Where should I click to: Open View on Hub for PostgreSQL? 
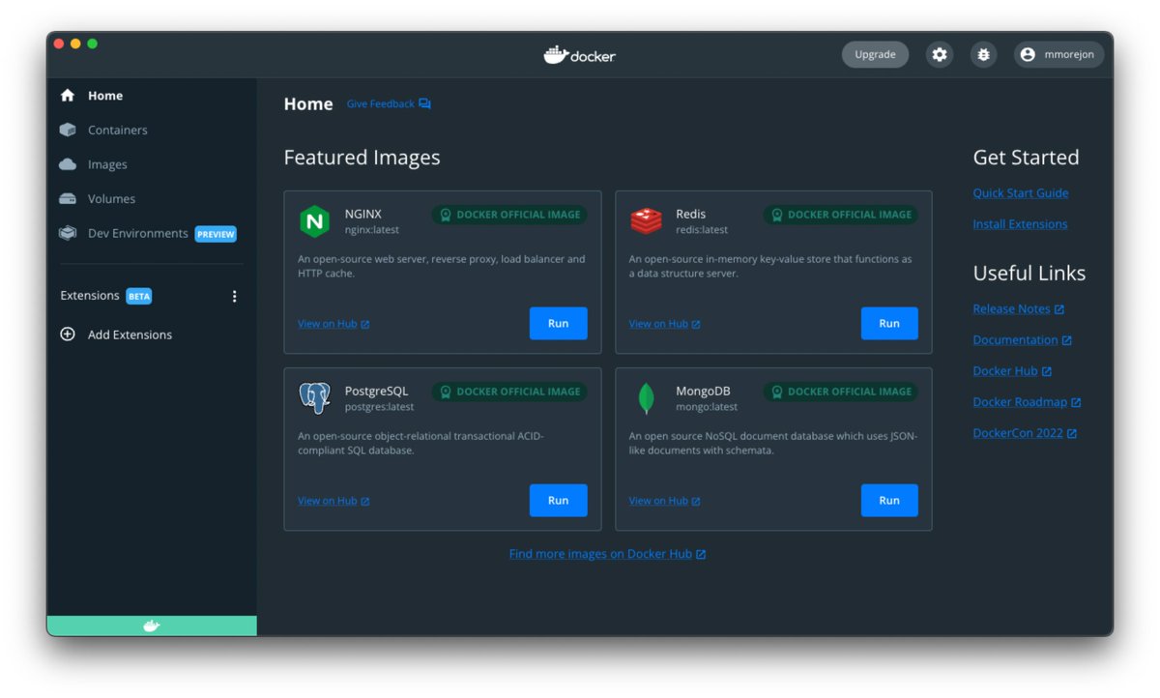(333, 501)
